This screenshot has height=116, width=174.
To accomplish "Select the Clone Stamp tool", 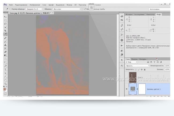I will [x=5, y=45].
